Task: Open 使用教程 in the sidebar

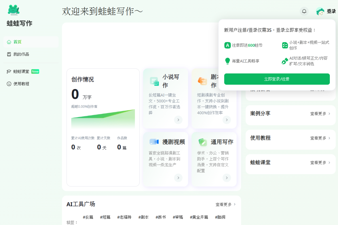Action: (21, 84)
